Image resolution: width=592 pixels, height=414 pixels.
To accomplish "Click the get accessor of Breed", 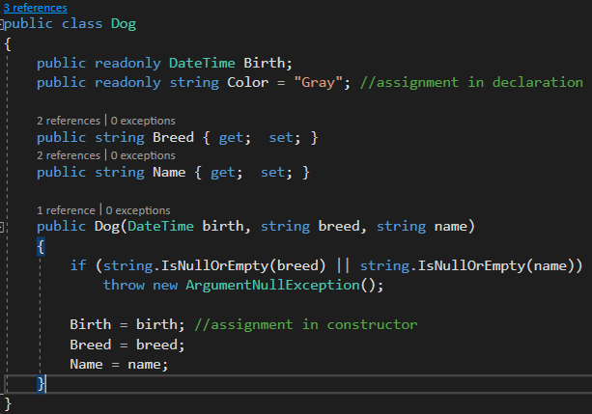I will pyautogui.click(x=231, y=137).
